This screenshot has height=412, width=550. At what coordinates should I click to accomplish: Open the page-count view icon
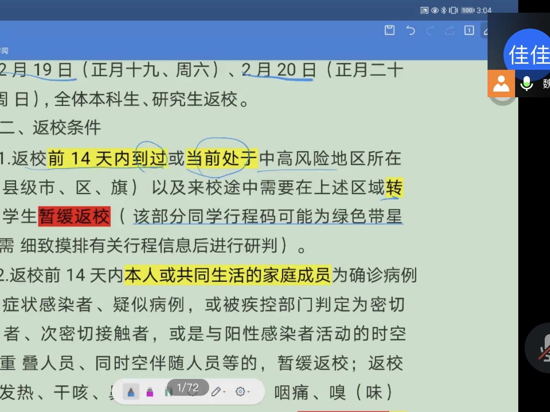pyautogui.click(x=469, y=30)
